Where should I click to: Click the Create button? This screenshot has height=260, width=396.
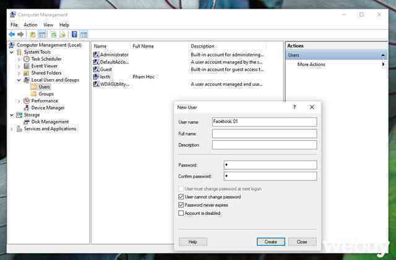click(x=271, y=241)
